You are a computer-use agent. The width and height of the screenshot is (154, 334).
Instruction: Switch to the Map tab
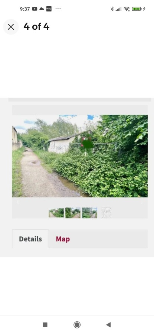pyautogui.click(x=63, y=239)
